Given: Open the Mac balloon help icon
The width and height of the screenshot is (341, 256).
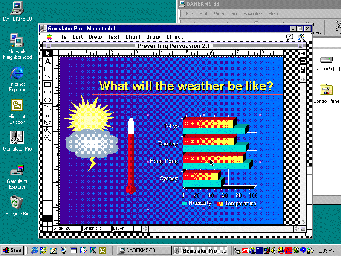Looking at the screenshot, I should [290, 37].
